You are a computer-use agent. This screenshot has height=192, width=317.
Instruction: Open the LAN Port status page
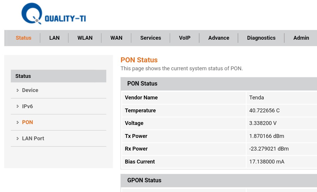[33, 138]
